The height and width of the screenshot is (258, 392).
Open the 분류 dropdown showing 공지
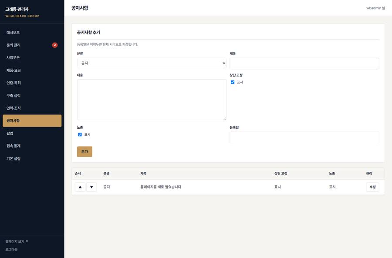[x=152, y=63]
